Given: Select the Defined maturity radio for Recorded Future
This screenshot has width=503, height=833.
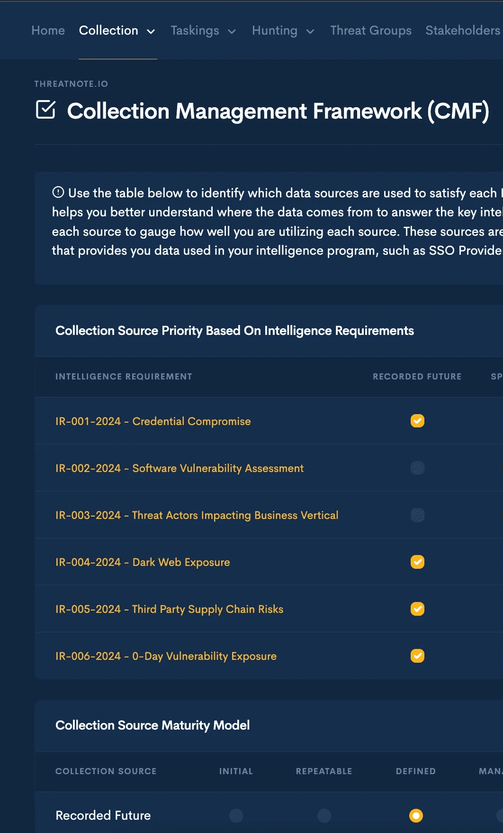Looking at the screenshot, I should click(x=416, y=815).
